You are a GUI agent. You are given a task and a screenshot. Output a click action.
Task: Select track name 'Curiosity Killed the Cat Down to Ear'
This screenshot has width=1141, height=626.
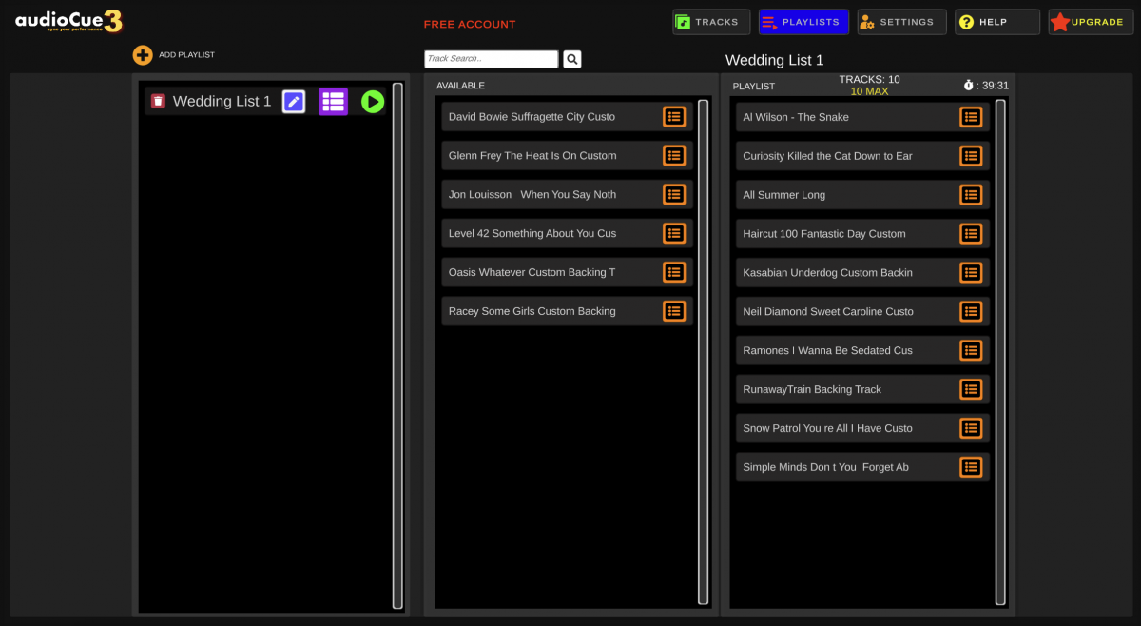tap(827, 156)
